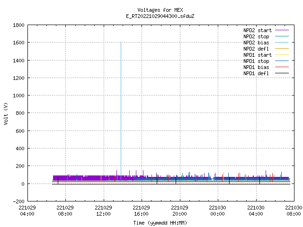Click the 221029 04:00 time tick label
Image resolution: width=303 pixels, height=227 pixels.
[27, 210]
